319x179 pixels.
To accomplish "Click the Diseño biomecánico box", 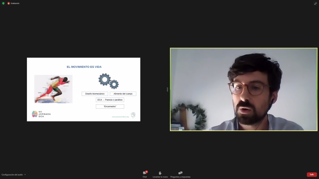I will 95,94.
